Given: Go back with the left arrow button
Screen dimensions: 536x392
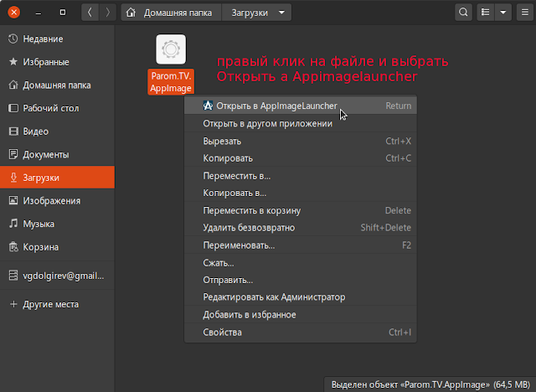Looking at the screenshot, I should point(90,13).
